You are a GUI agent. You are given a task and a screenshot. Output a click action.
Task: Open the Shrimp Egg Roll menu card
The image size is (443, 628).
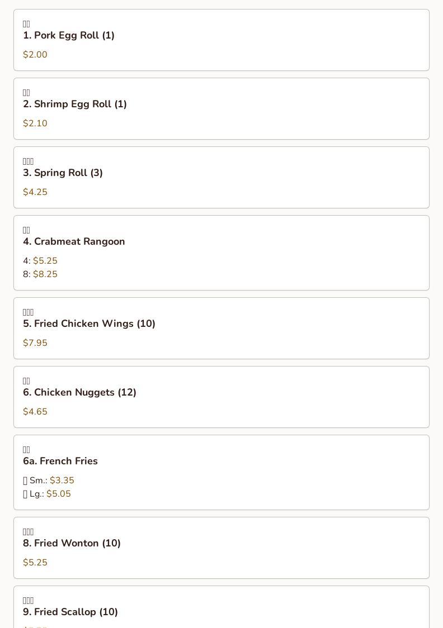(x=221, y=109)
